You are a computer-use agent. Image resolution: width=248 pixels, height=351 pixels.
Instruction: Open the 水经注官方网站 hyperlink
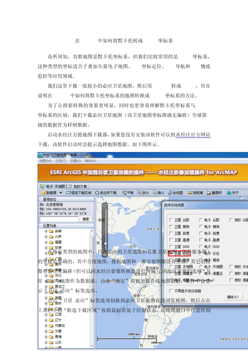click(x=193, y=135)
